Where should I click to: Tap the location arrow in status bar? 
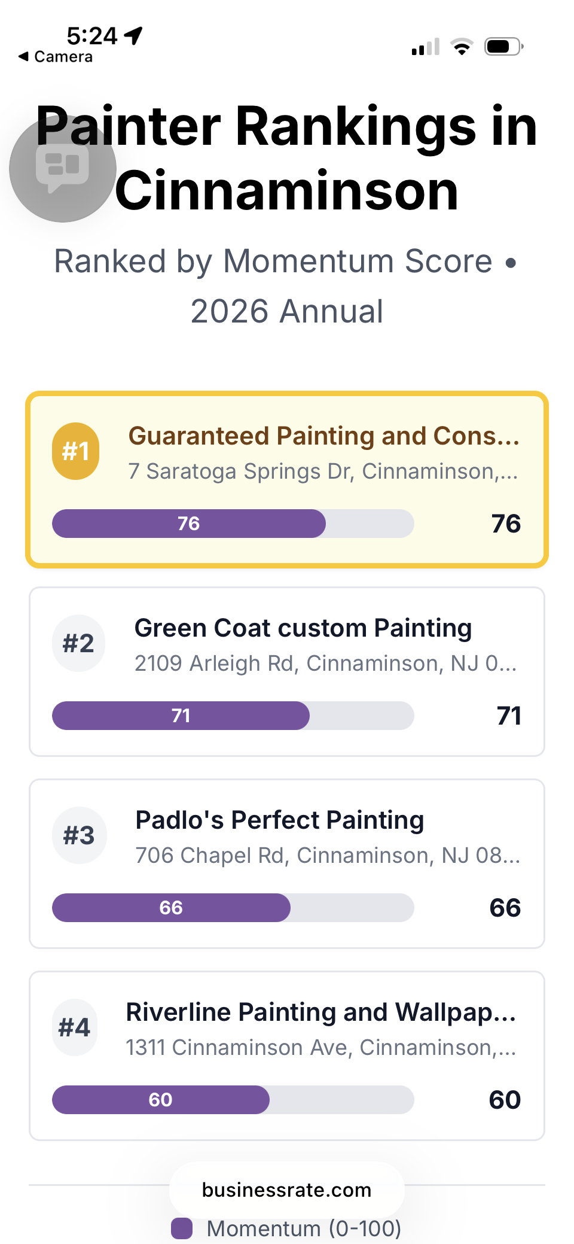[134, 35]
